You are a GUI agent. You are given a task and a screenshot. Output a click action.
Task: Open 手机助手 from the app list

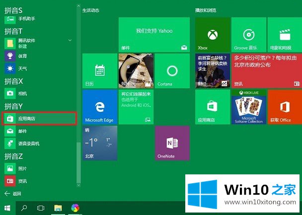pos(39,19)
